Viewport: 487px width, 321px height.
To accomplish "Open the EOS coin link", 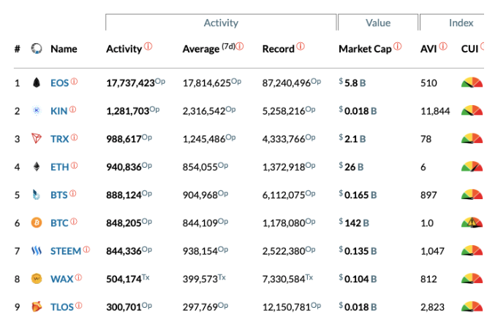I will pyautogui.click(x=59, y=83).
